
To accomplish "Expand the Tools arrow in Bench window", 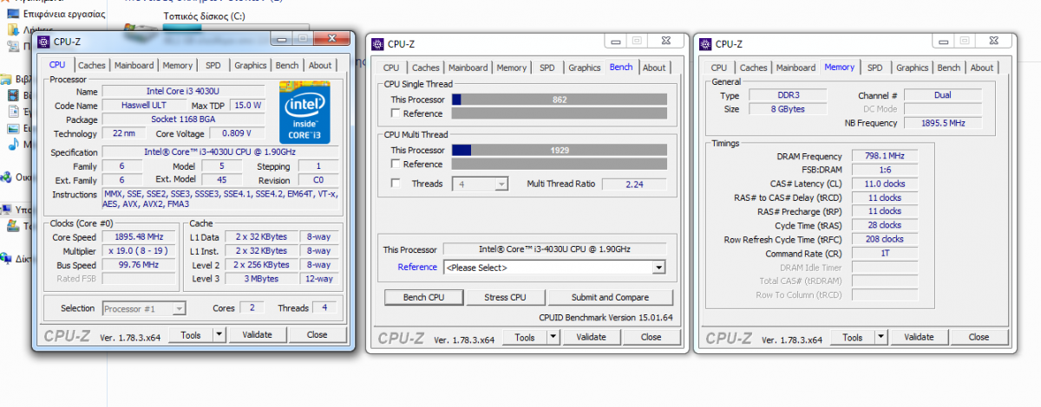I will point(553,337).
